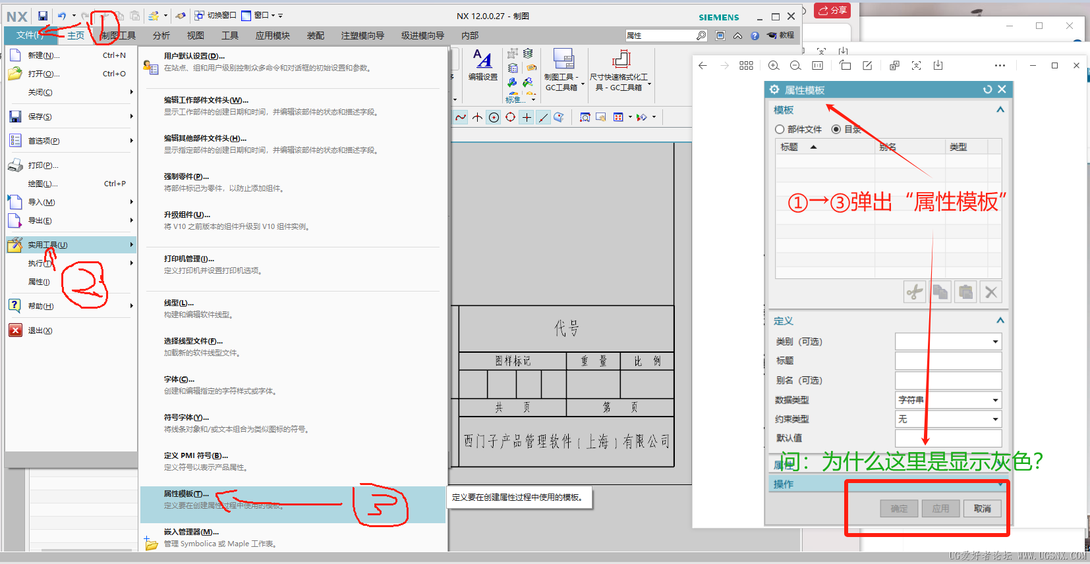The image size is (1090, 564).
Task: Click 新建(N)... in the File menu
Action: [x=71, y=55]
